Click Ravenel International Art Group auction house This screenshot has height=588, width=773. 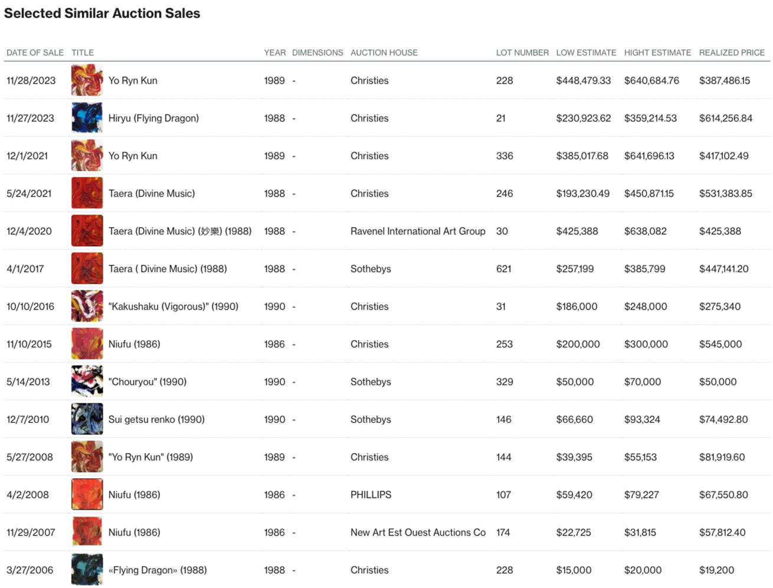point(418,231)
